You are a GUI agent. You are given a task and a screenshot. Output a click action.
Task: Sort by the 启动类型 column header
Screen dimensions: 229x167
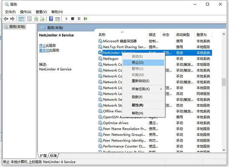[184, 35]
